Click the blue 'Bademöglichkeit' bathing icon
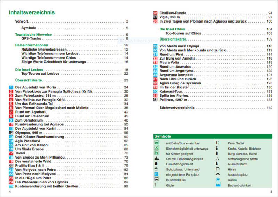This screenshot has height=197, width=278. (218, 185)
